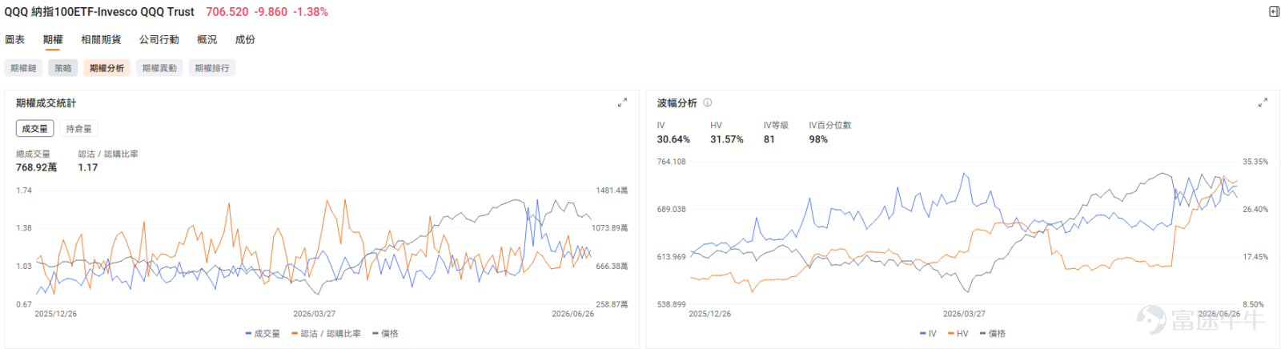
Task: Open the 圖表 tab
Action: pos(14,39)
